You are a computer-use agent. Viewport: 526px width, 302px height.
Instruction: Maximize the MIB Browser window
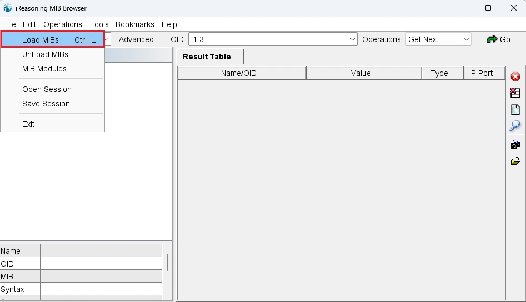tap(488, 8)
